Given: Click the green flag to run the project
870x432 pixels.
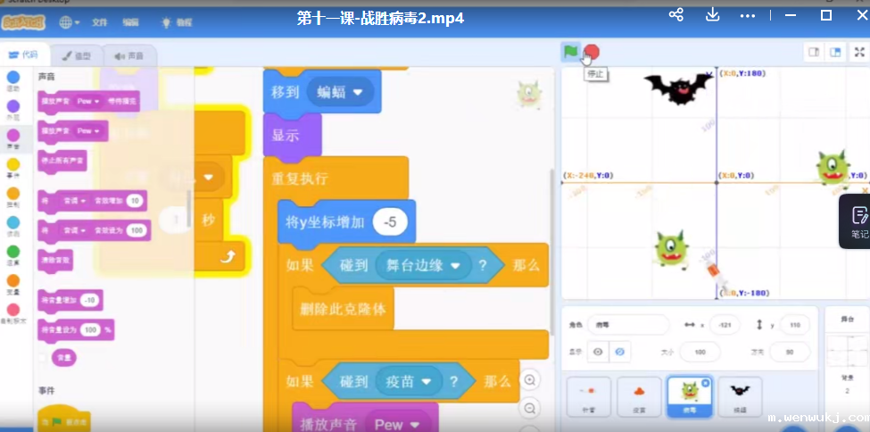Looking at the screenshot, I should click(570, 52).
